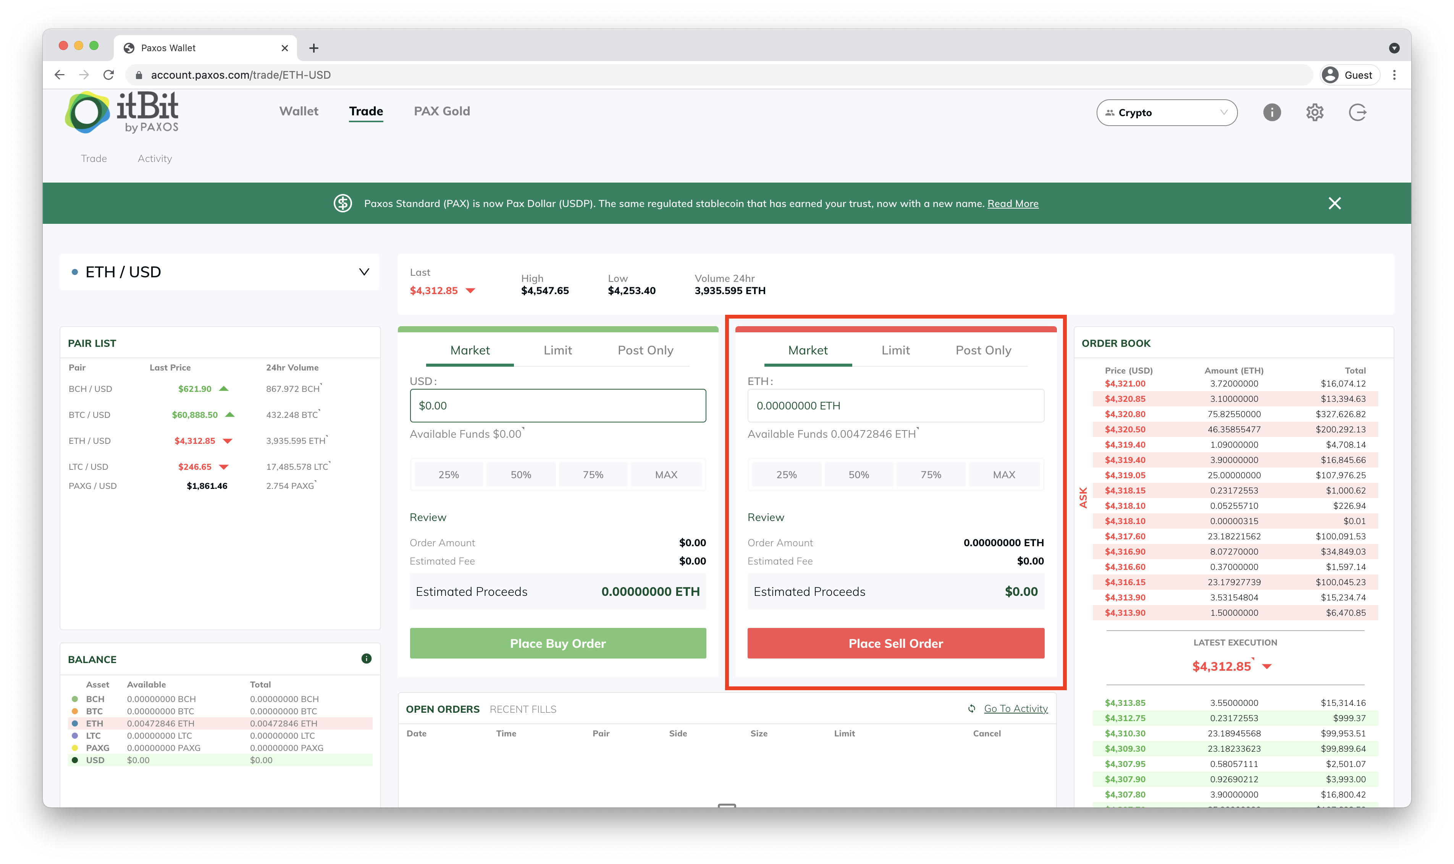Click the itBit by Paxos logo
This screenshot has height=864, width=1454.
121,112
